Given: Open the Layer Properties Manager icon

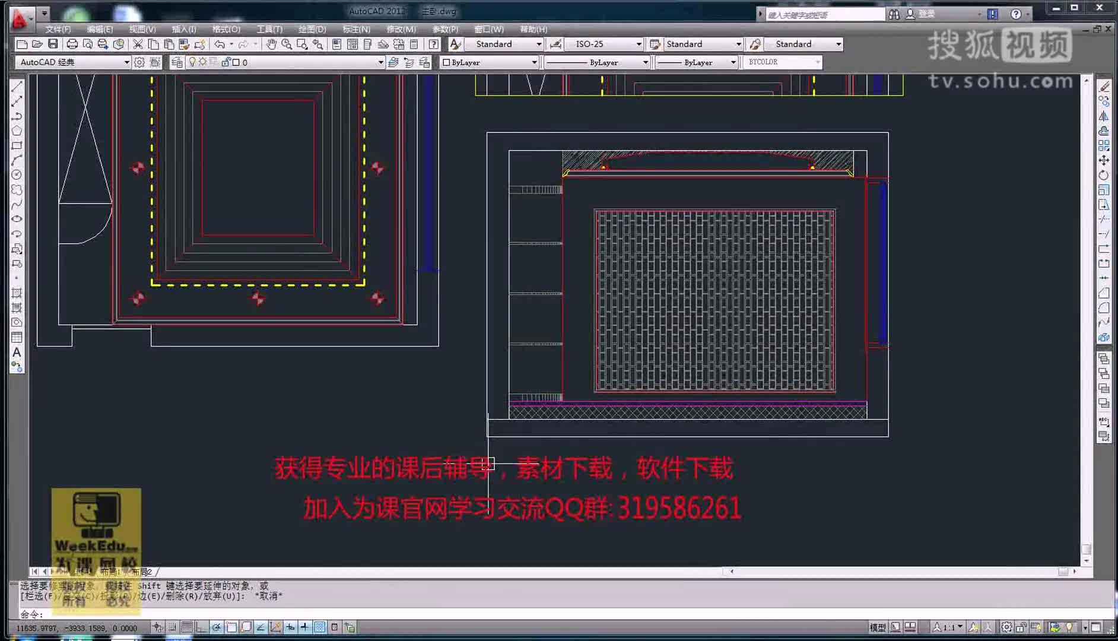Looking at the screenshot, I should [x=177, y=62].
